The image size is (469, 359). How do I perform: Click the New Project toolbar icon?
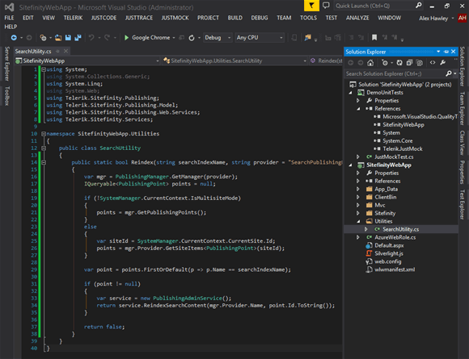[43, 38]
